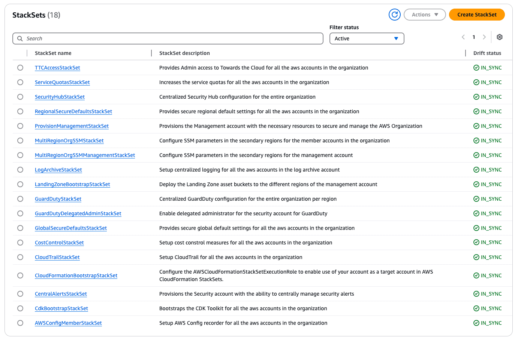Open the ServiceQuotasStackSet link

pos(62,82)
